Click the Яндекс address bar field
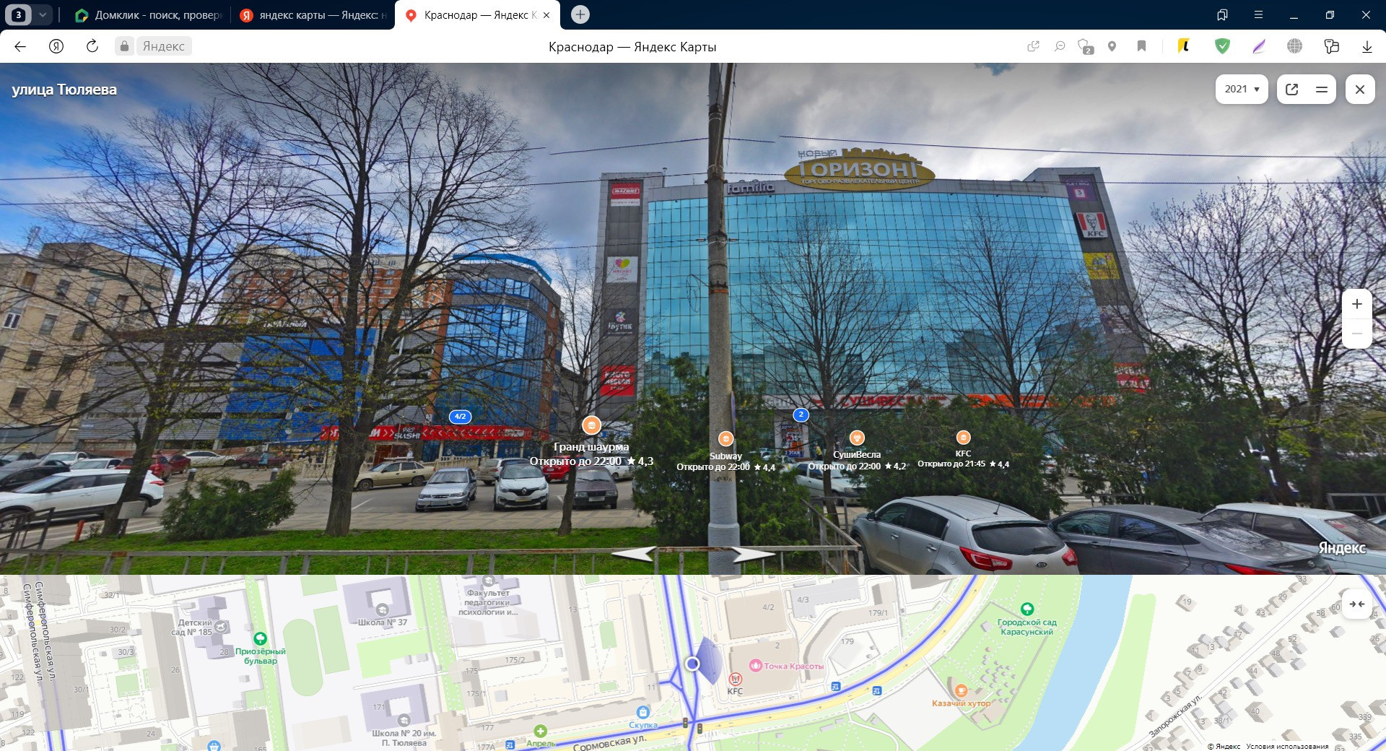Screen dimensions: 1386x751 (x=163, y=46)
